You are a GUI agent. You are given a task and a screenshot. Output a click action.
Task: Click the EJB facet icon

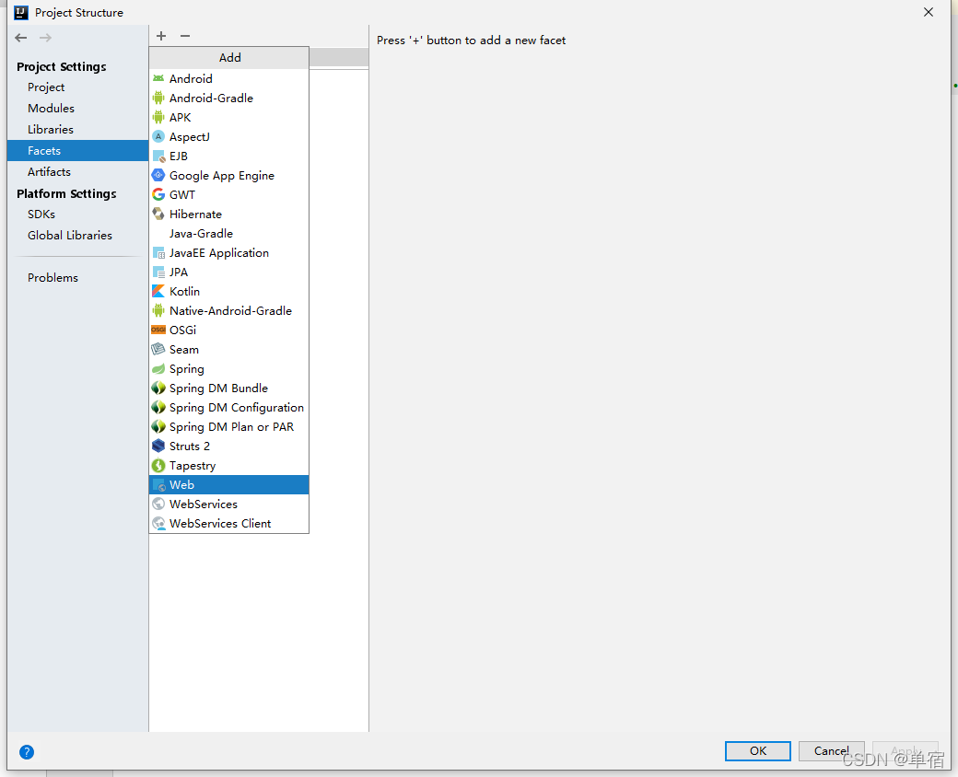158,156
